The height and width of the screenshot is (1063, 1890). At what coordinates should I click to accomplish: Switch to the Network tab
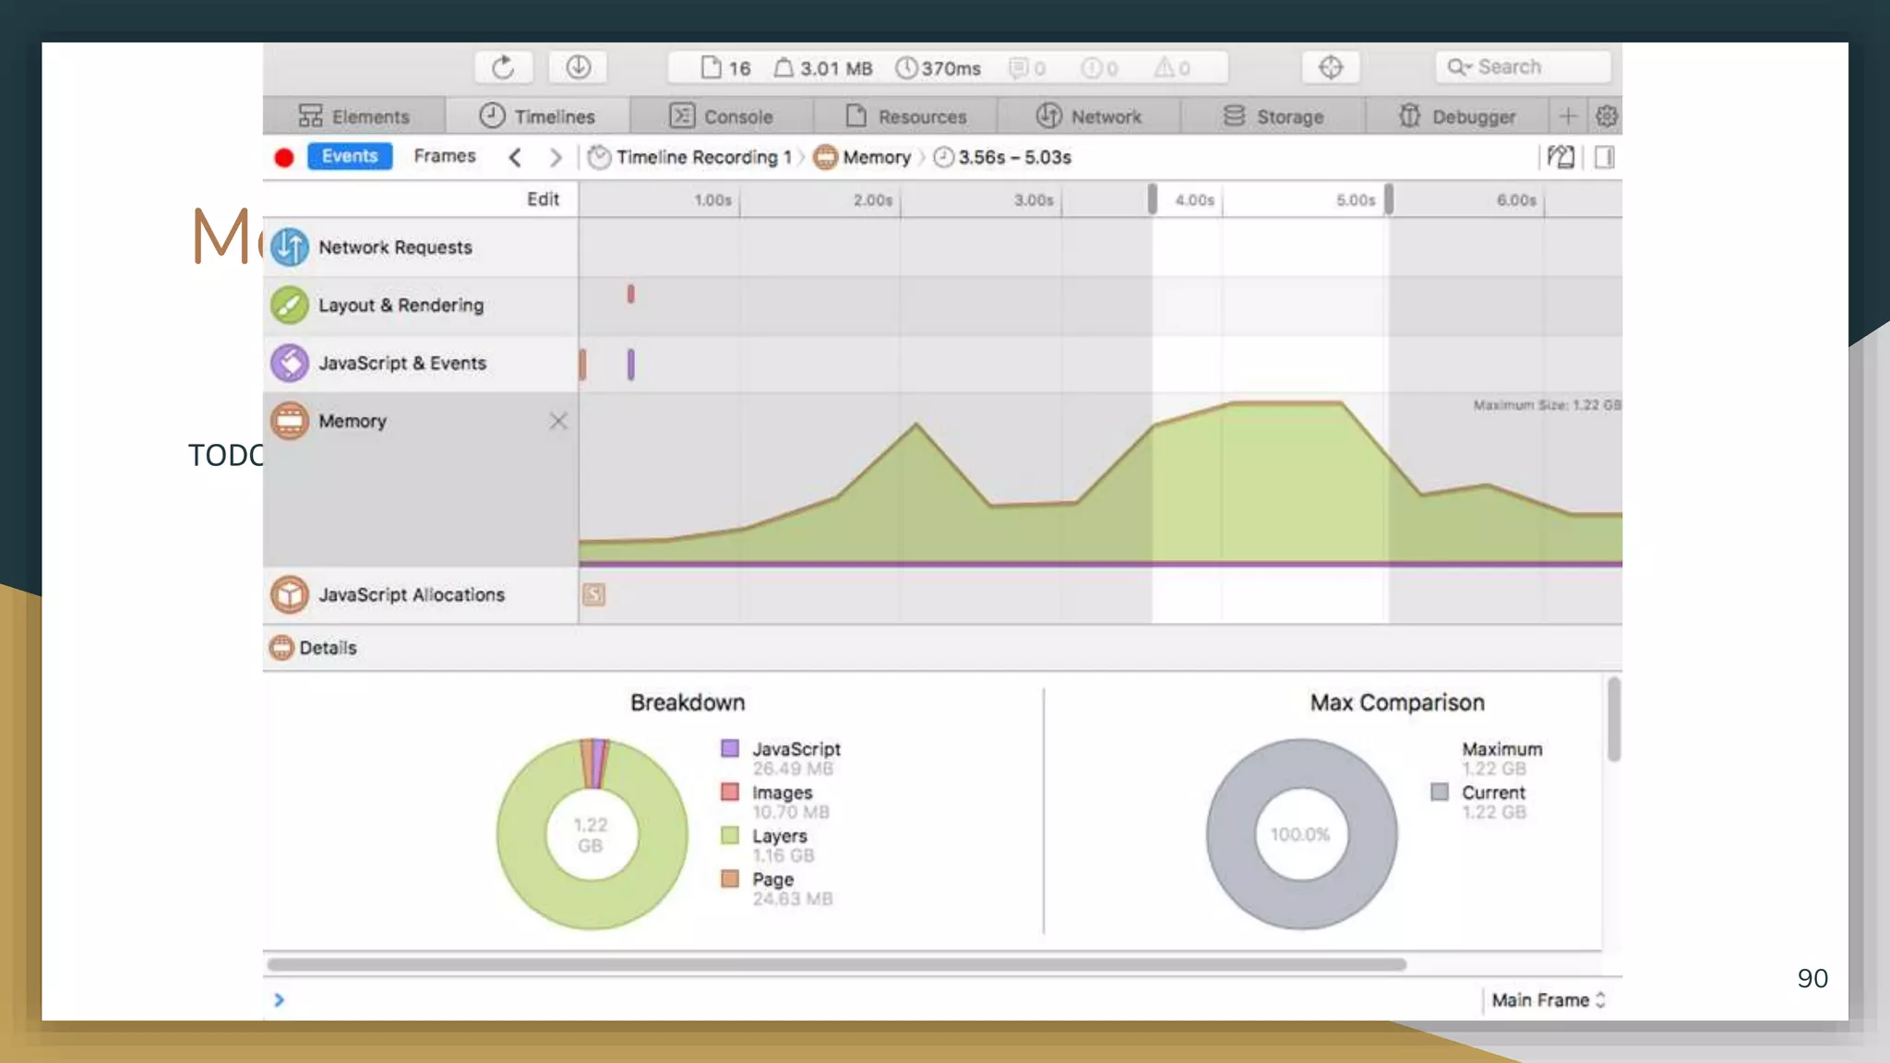[x=1089, y=116]
